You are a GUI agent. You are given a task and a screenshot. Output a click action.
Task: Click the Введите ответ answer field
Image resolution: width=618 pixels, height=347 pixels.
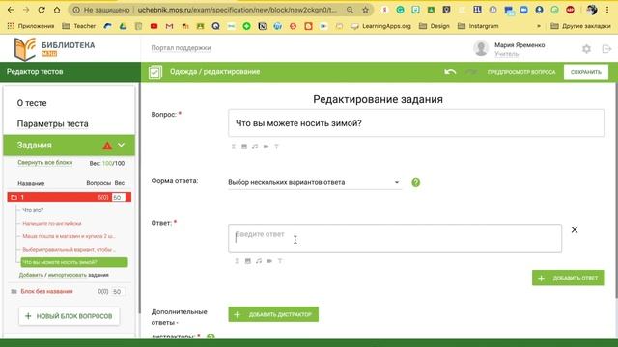(x=395, y=238)
